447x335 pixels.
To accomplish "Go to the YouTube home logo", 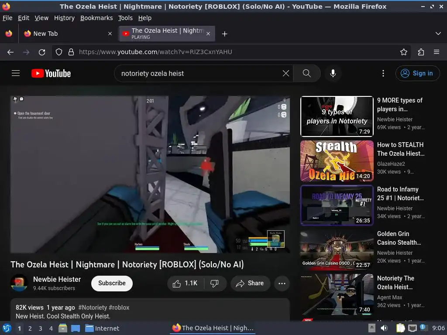I will [51, 73].
